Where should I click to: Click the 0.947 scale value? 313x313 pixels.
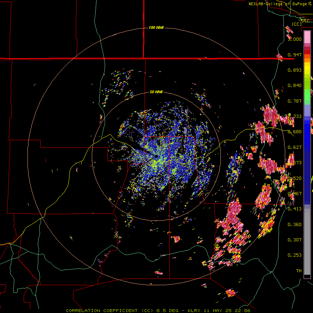295,55
